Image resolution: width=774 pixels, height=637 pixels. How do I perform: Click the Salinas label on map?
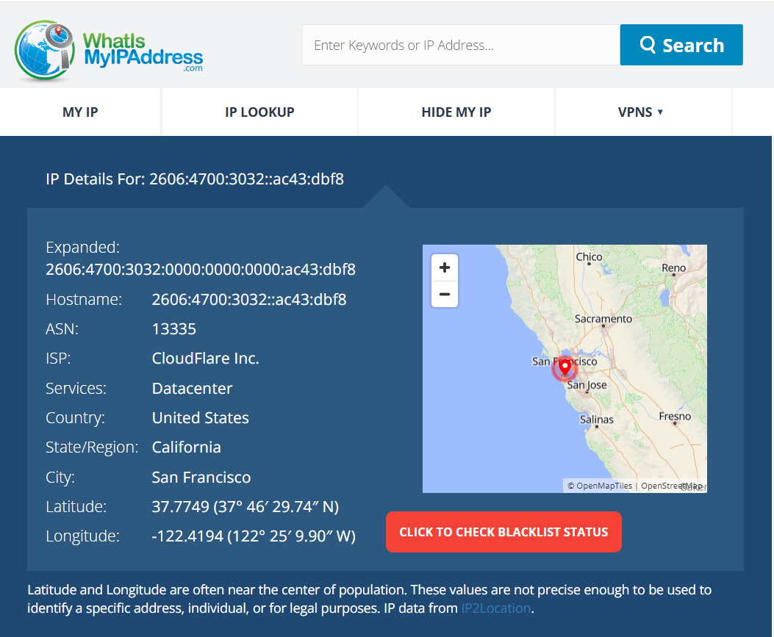click(596, 420)
